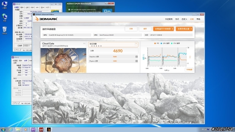Click the CPU name field in run details
Image resolution: width=235 pixels, height=132 pixels.
[117, 35]
